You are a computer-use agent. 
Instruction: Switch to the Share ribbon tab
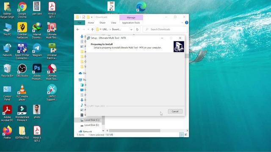102,23
